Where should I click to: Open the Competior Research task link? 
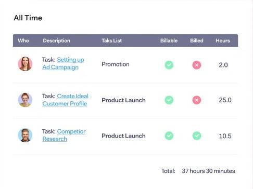64,135
